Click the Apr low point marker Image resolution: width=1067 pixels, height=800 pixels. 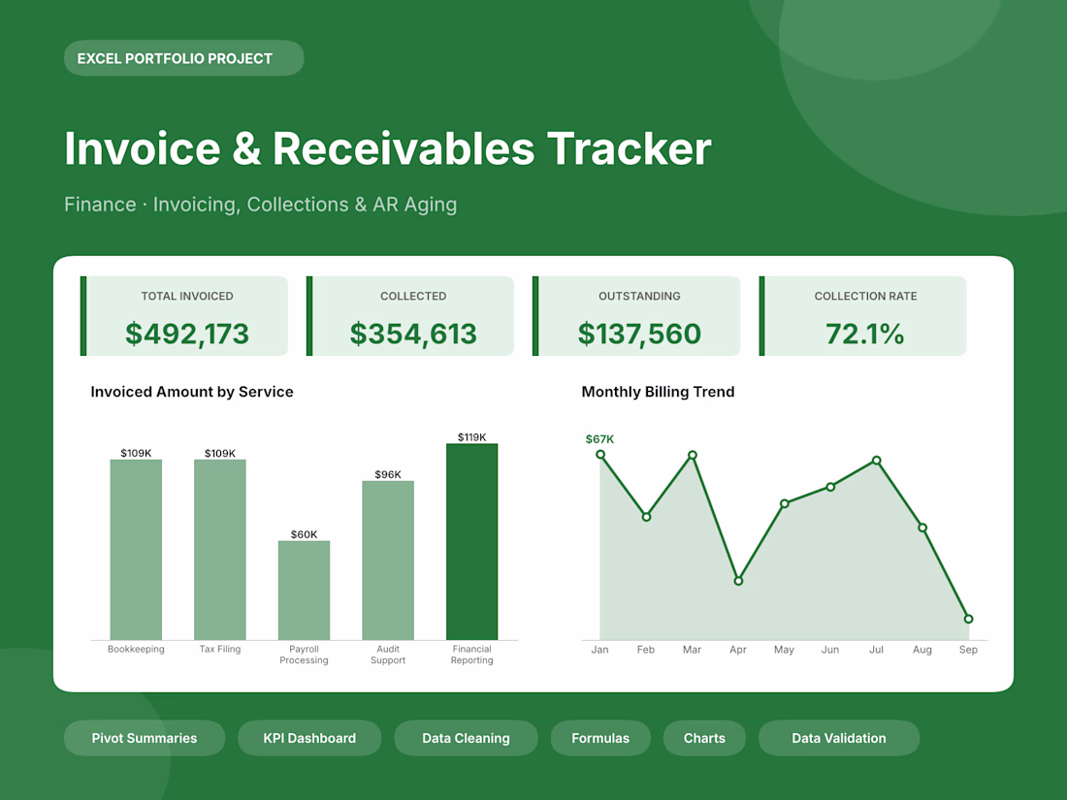(x=738, y=581)
